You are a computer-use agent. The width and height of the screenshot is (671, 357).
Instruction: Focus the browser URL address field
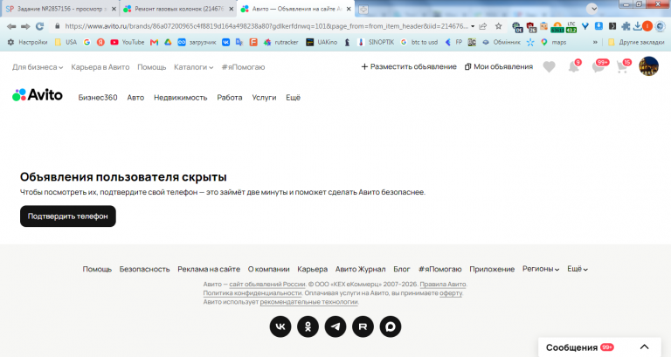pos(266,26)
